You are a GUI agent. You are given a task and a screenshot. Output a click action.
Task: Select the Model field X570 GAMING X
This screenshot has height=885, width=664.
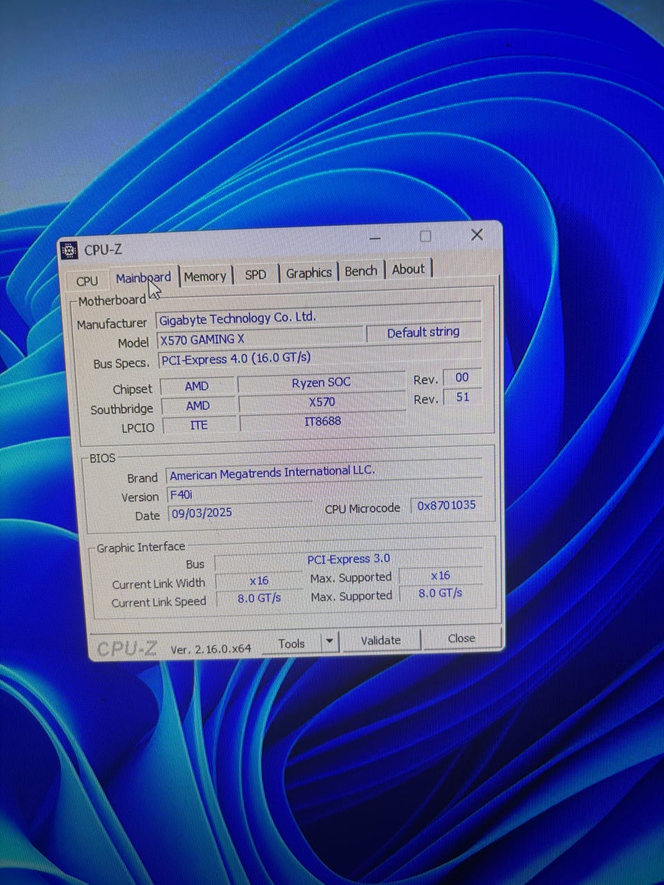tap(259, 339)
